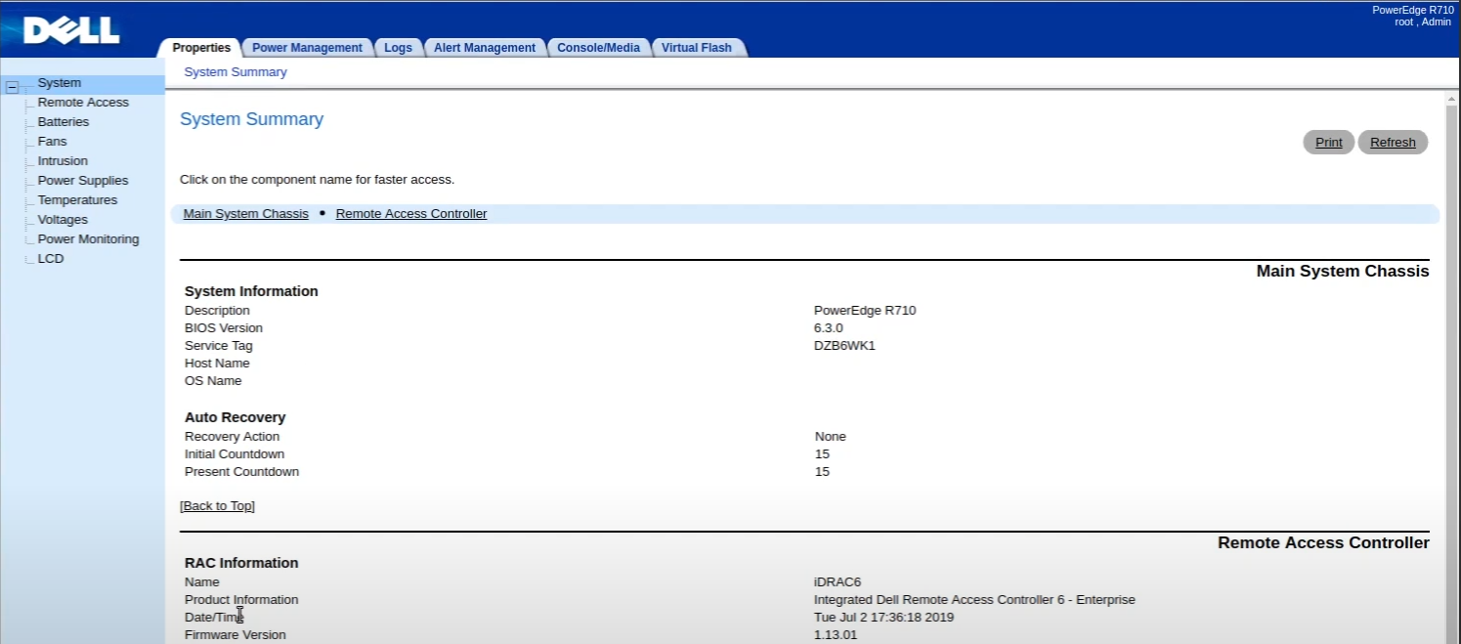The image size is (1461, 644).
Task: Click the Back to Top link
Action: click(217, 506)
